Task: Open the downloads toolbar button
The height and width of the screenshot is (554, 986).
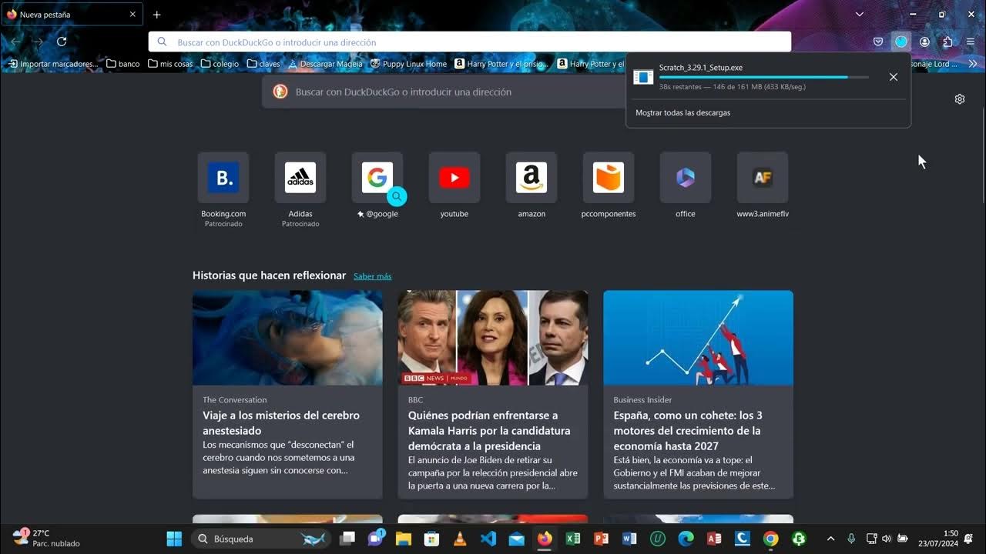Action: [x=901, y=42]
